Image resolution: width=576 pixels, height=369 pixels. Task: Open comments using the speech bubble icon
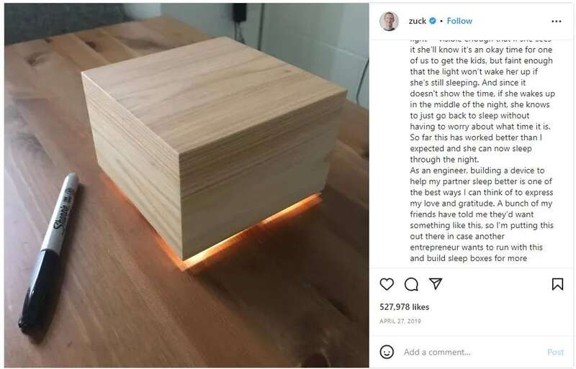(411, 284)
